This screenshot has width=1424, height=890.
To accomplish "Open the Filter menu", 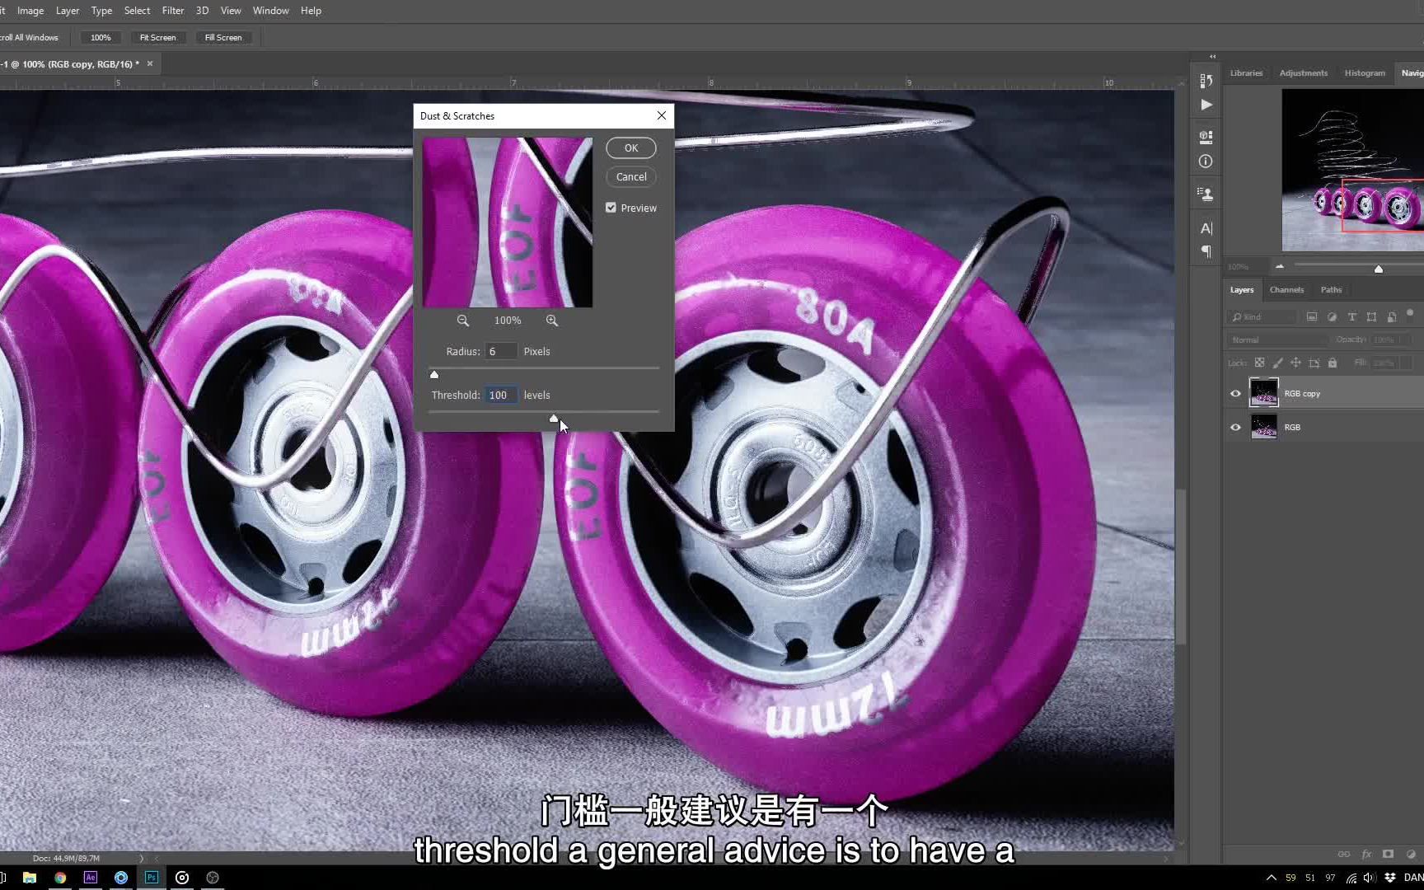I will pos(173,11).
